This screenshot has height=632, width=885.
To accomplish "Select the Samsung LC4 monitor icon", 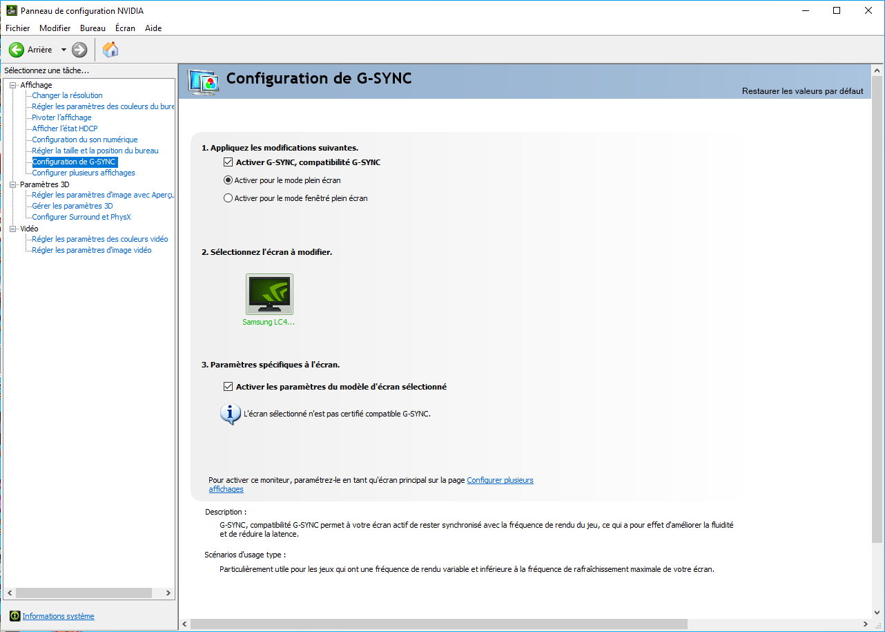I will point(269,294).
